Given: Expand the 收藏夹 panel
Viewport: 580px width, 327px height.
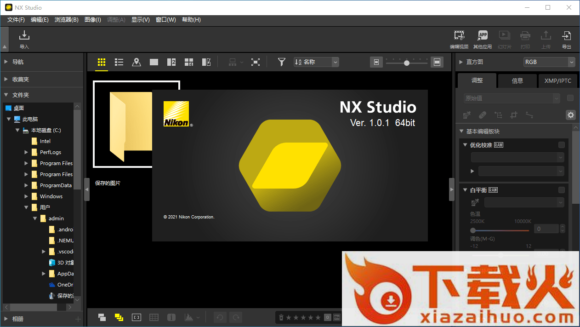Looking at the screenshot, I should click(x=6, y=79).
